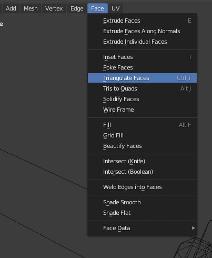Choose Solidify Faces
The width and height of the screenshot is (212, 258).
pyautogui.click(x=142, y=99)
